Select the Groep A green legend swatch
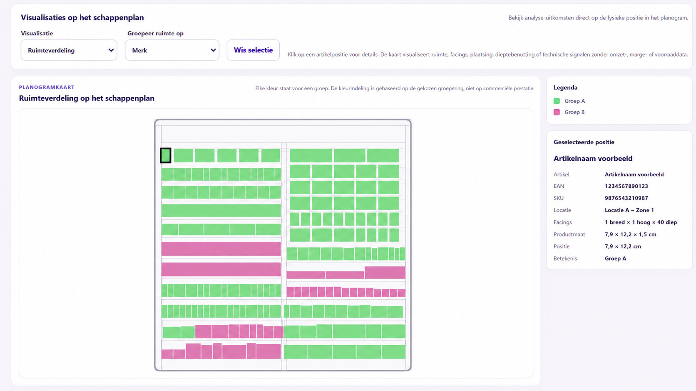 pos(557,101)
